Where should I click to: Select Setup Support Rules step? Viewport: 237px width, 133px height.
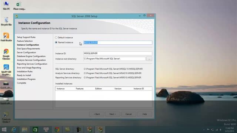pyautogui.click(x=26, y=37)
